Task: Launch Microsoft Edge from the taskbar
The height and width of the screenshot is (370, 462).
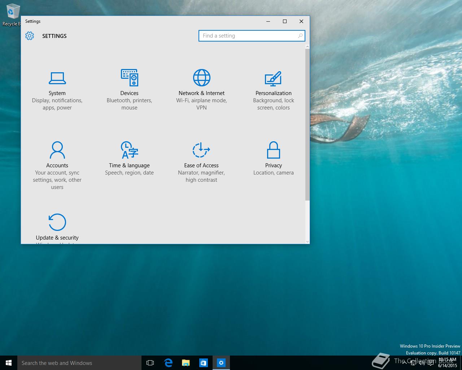Action: [168, 363]
